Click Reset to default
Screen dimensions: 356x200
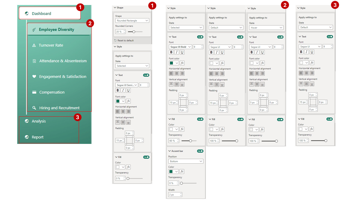(x=124, y=41)
